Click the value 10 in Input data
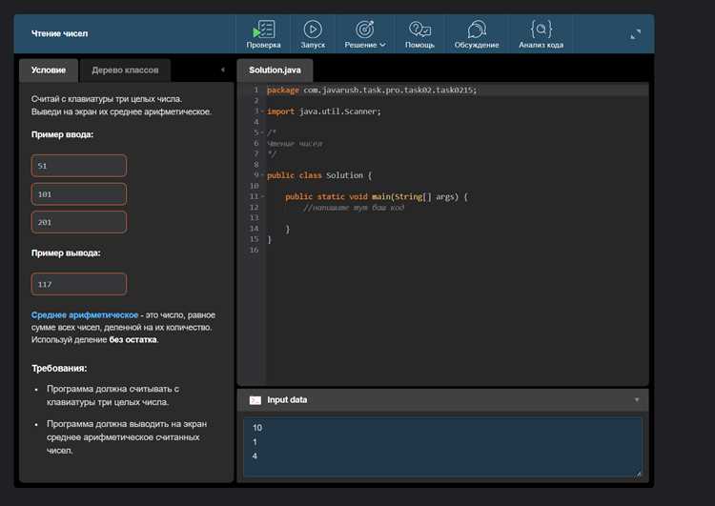The width and height of the screenshot is (715, 506). pyautogui.click(x=257, y=428)
